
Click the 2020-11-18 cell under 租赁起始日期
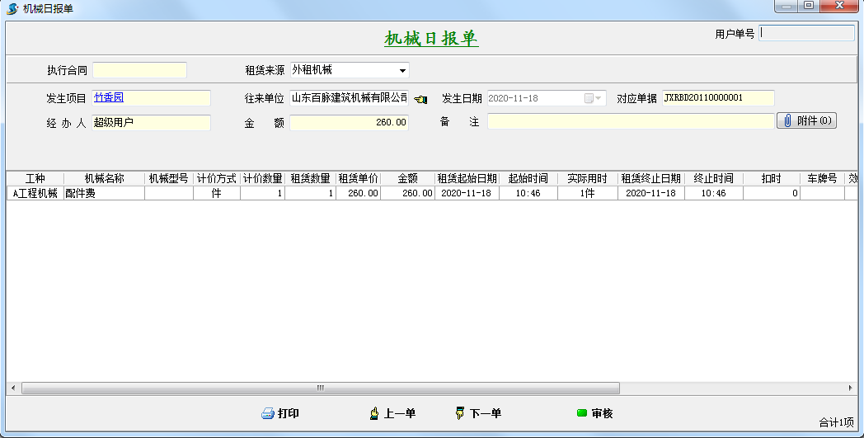(x=467, y=193)
